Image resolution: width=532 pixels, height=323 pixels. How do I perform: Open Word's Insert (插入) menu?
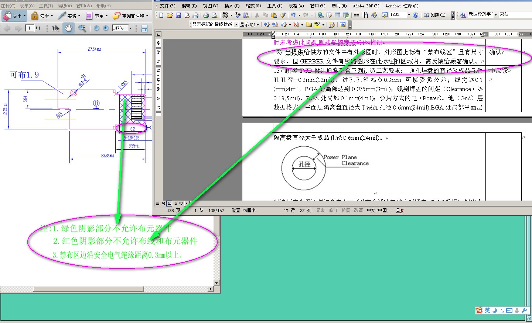(232, 6)
